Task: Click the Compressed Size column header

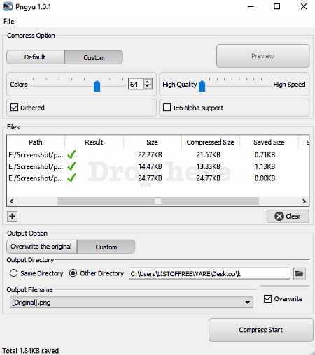Action: 211,142
